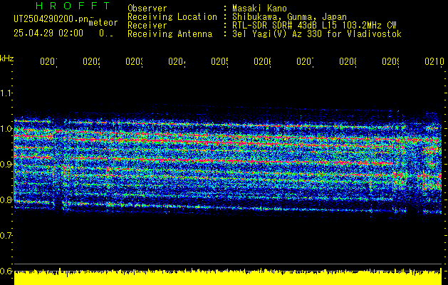The height and width of the screenshot is (285, 448).
Task: Click the Receiving Location label
Action: pyautogui.click(x=172, y=17)
